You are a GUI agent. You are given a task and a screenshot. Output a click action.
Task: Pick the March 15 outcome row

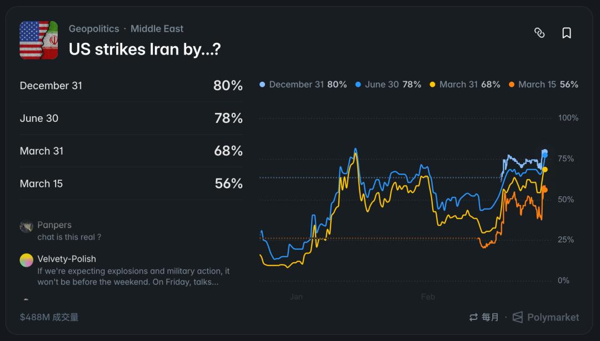131,184
